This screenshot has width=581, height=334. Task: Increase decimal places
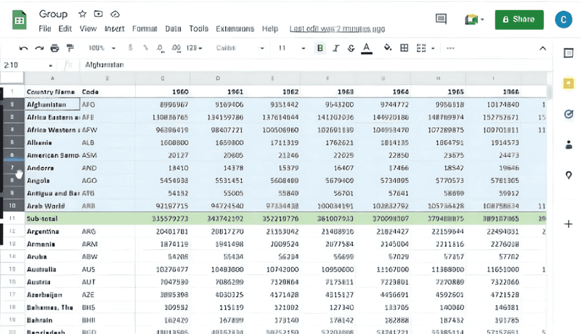[x=176, y=48]
